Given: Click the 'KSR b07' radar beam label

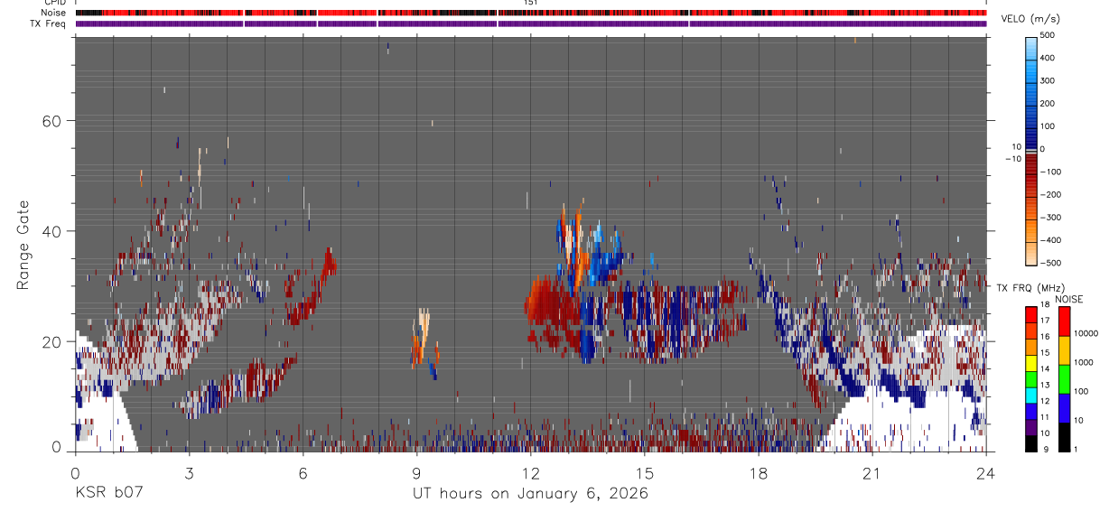Looking at the screenshot, I should (x=108, y=493).
